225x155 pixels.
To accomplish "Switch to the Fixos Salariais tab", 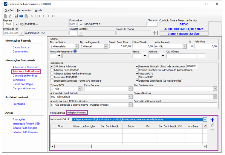I will click(x=57, y=113).
